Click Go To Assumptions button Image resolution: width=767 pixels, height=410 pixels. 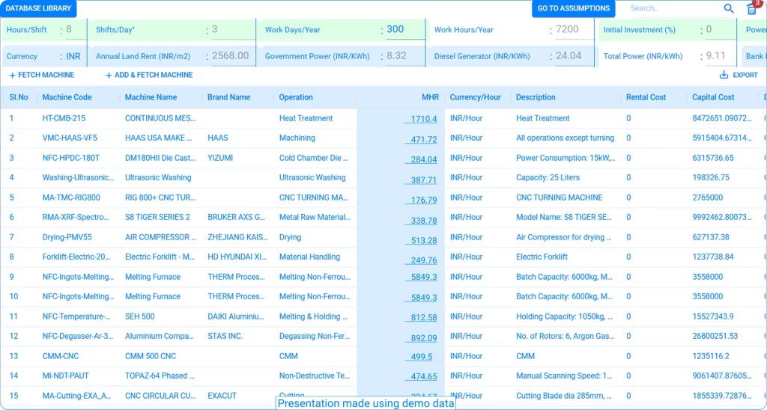tap(574, 9)
